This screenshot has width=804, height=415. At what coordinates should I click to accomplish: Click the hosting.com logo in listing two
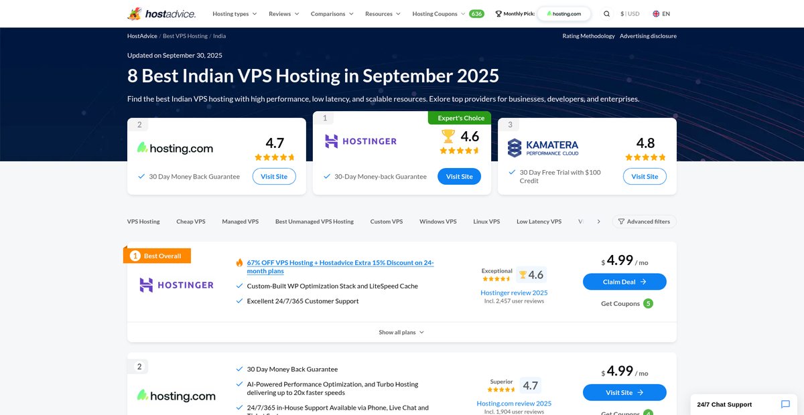177,396
